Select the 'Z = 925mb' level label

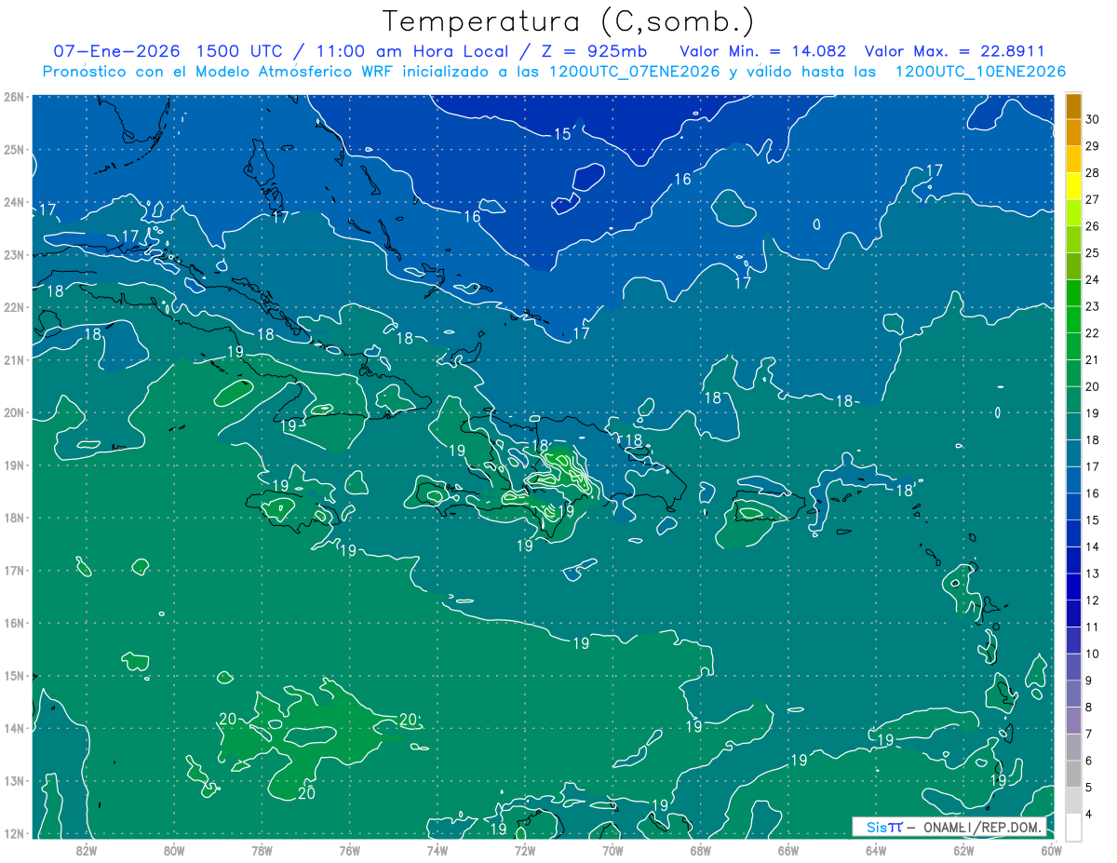592,51
